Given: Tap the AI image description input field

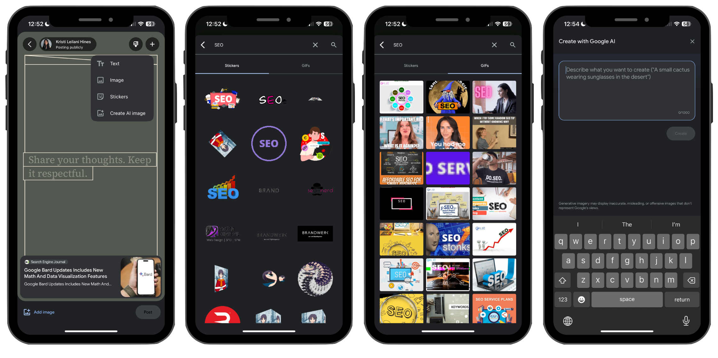Looking at the screenshot, I should click(x=626, y=89).
